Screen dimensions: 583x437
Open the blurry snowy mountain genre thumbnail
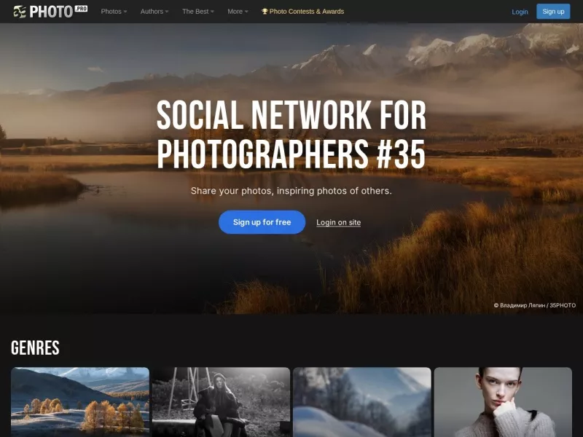tap(361, 402)
